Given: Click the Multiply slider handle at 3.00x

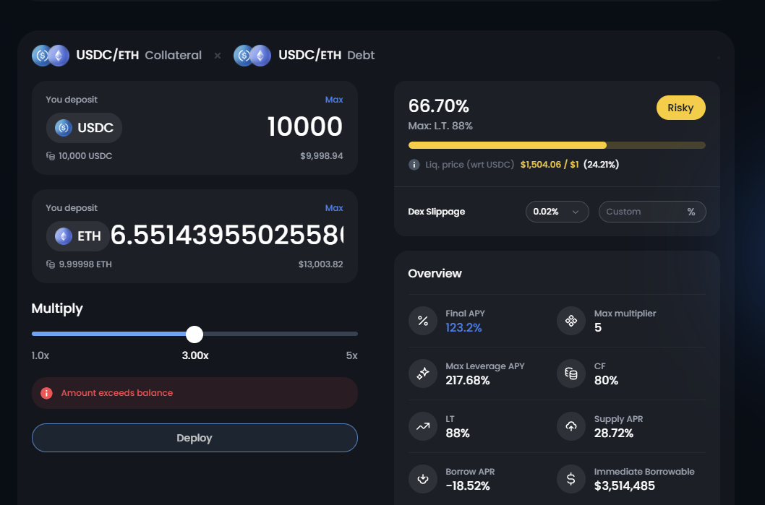Looking at the screenshot, I should (195, 334).
